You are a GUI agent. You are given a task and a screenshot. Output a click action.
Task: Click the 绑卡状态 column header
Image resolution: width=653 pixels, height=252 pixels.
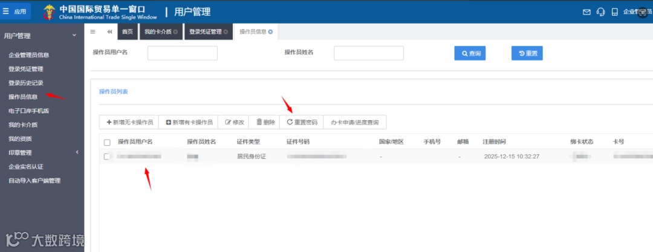click(x=582, y=141)
